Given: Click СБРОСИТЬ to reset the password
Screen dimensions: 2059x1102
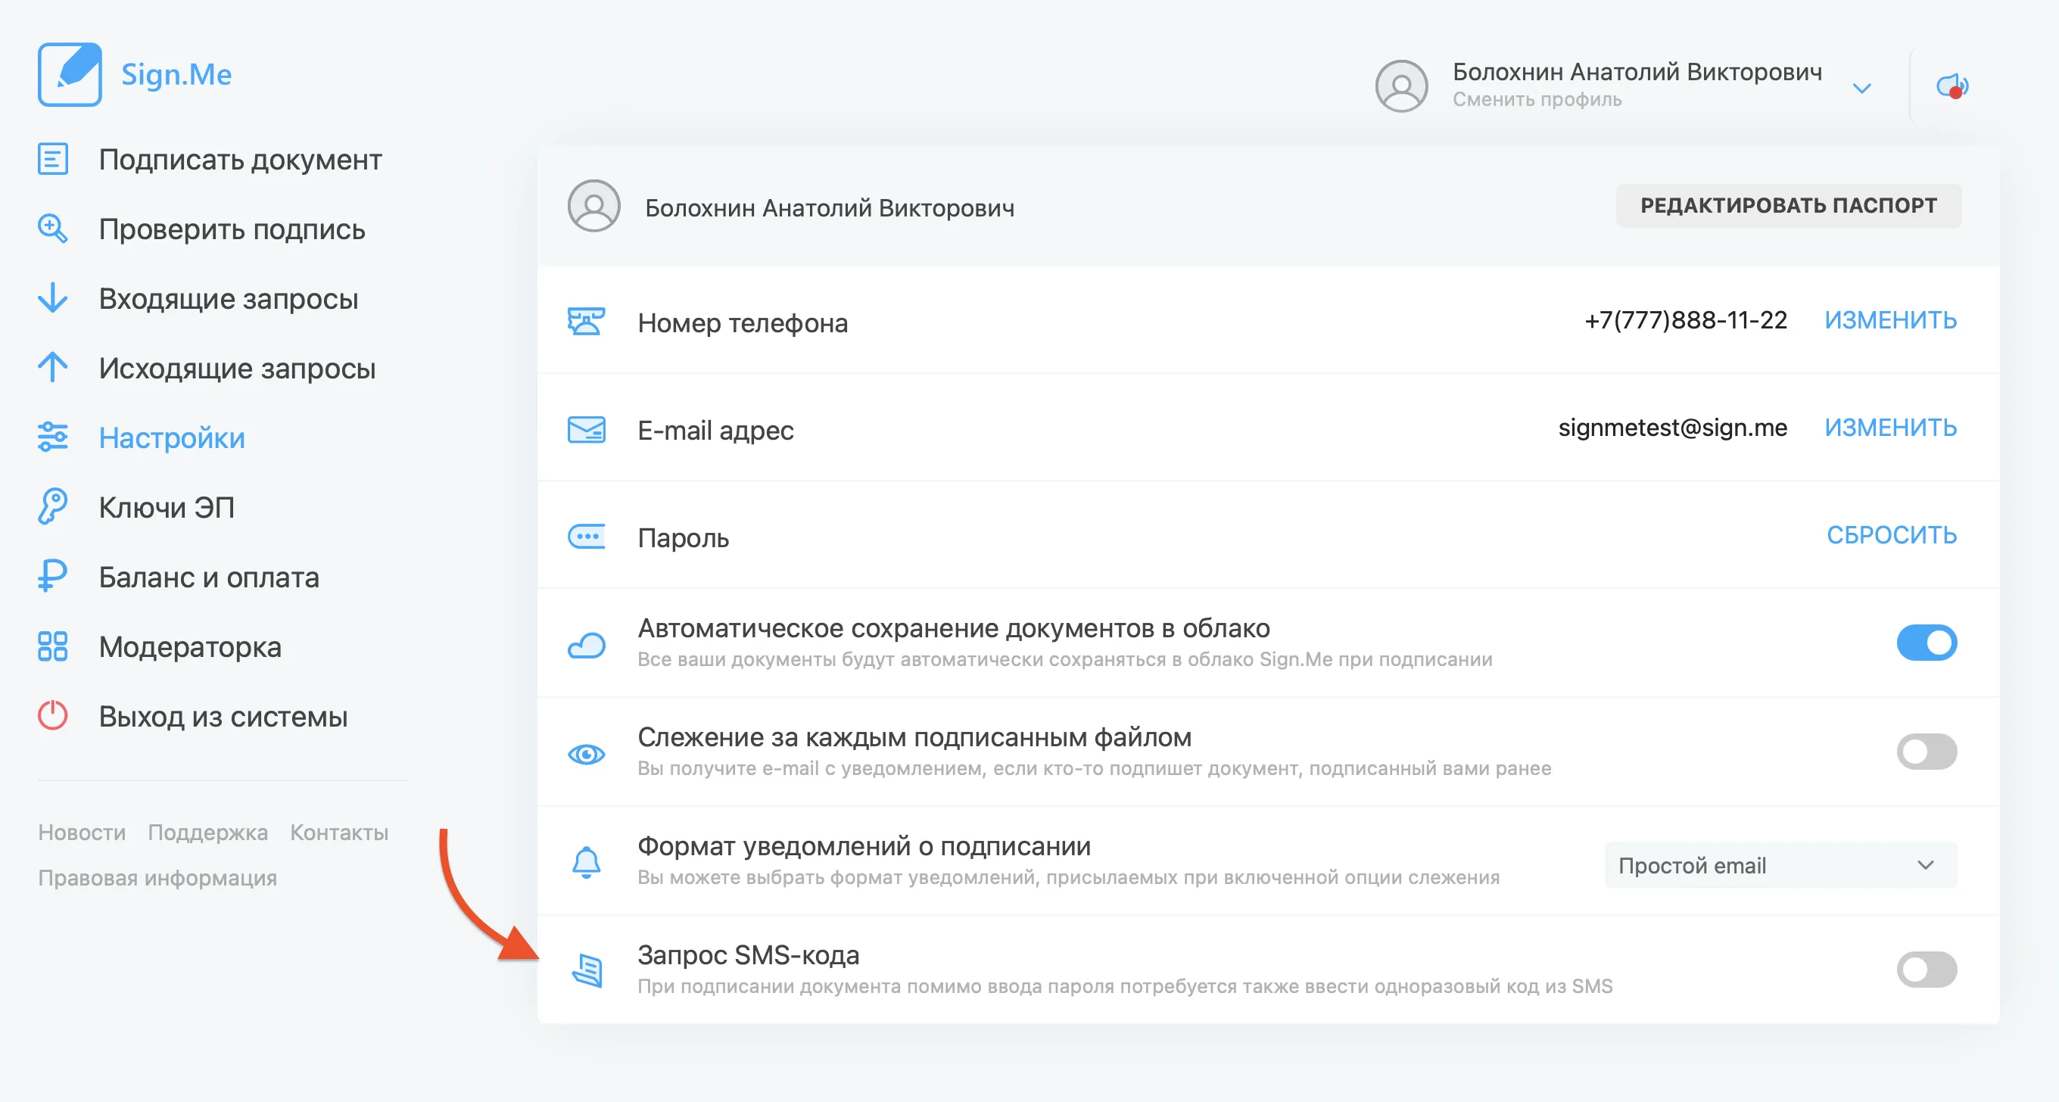Looking at the screenshot, I should pyautogui.click(x=1891, y=534).
